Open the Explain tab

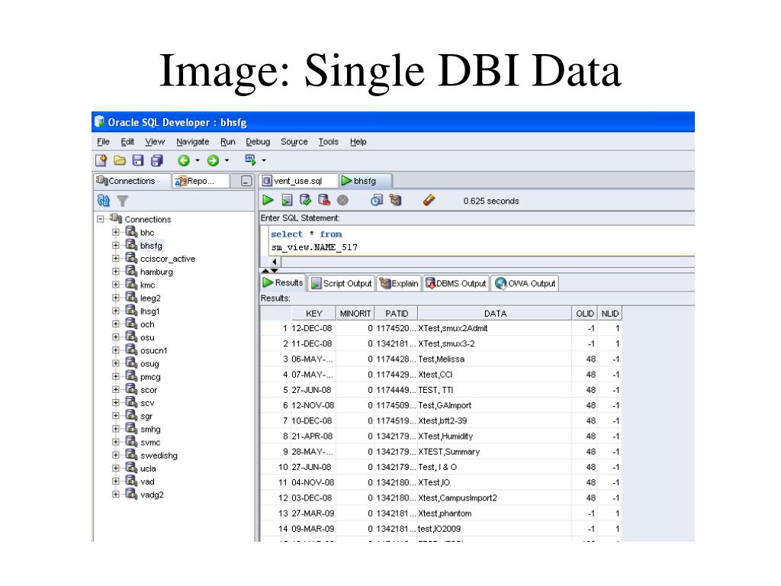point(399,284)
